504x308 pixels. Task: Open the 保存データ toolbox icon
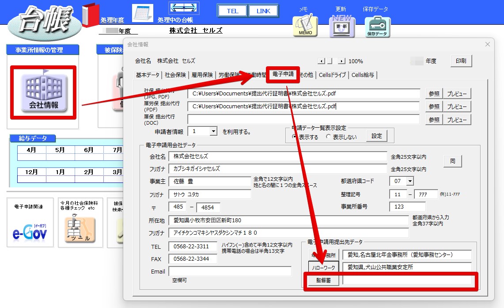tap(377, 27)
